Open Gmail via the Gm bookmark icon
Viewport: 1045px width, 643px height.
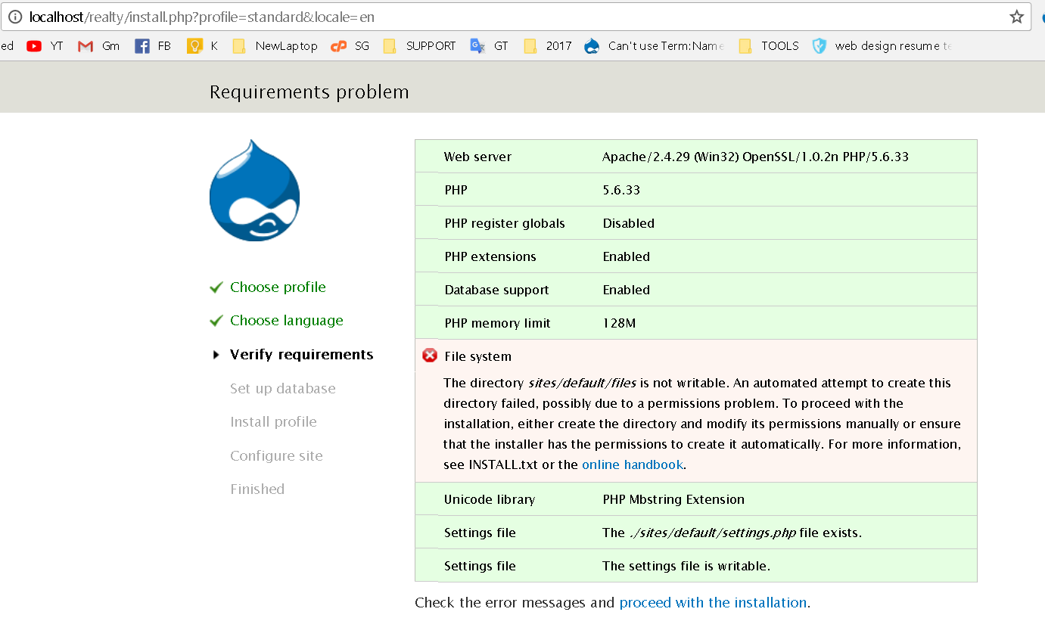(x=85, y=45)
